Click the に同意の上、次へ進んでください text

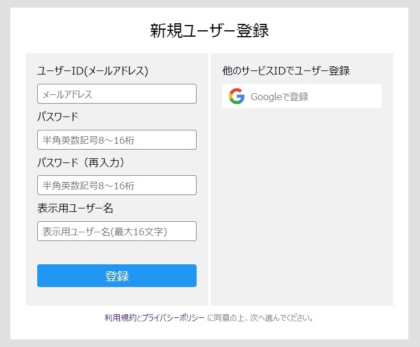[x=261, y=318]
